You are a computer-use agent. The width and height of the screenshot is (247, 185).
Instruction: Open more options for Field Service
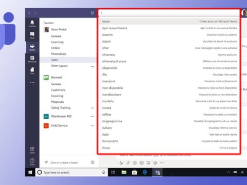click(x=93, y=125)
